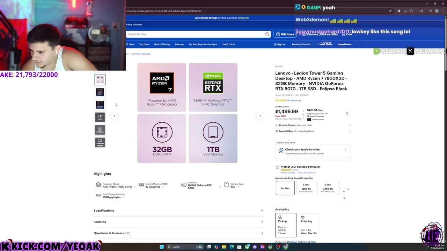Show previous product image with left arrow
Screen dimensions: 447x251
coord(114,116)
